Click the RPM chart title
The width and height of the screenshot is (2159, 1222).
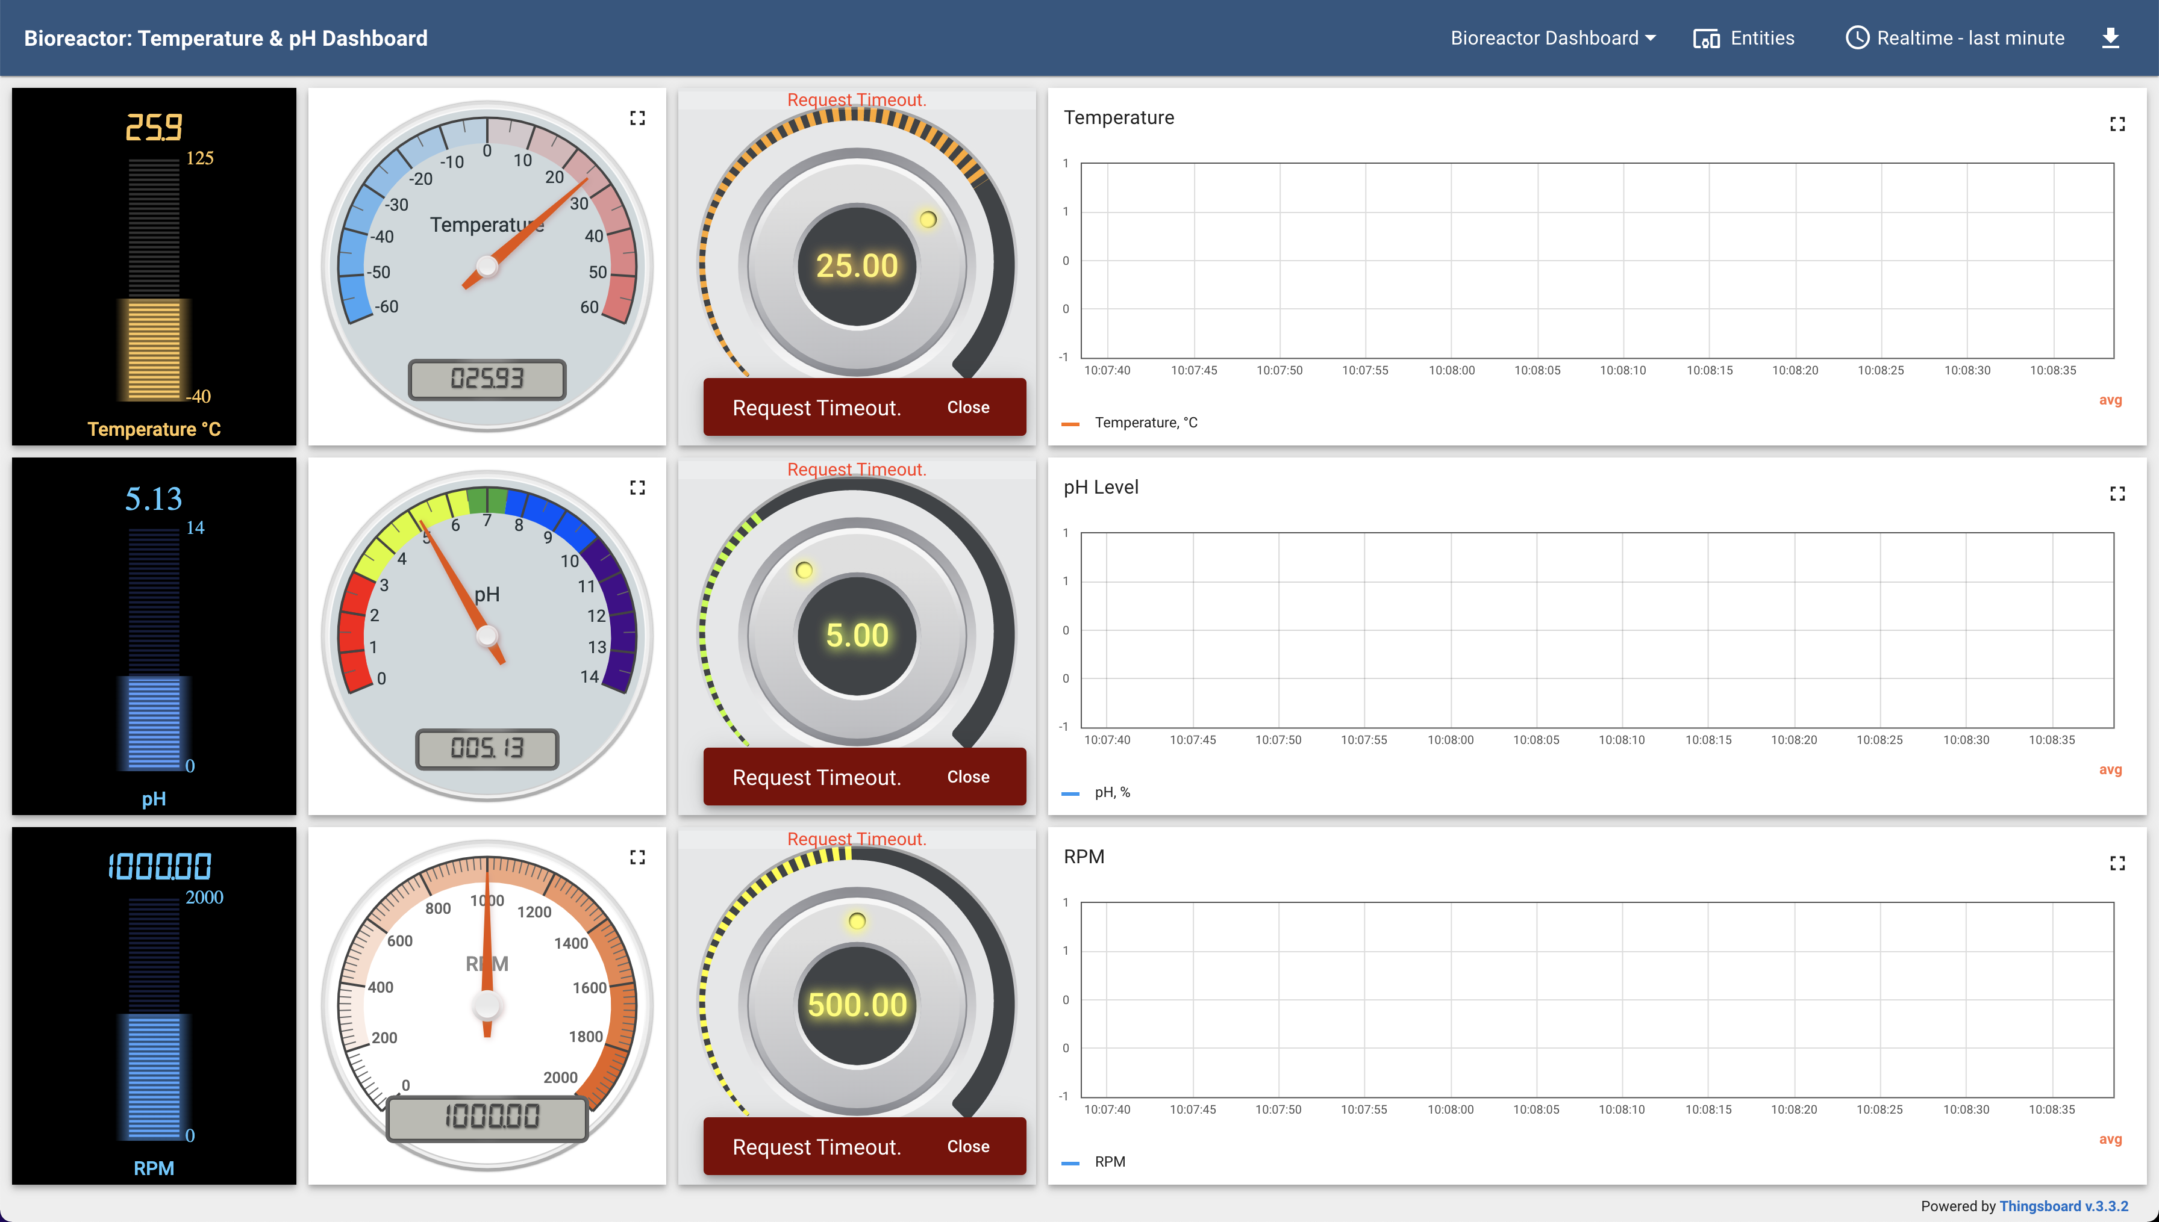pos(1083,856)
